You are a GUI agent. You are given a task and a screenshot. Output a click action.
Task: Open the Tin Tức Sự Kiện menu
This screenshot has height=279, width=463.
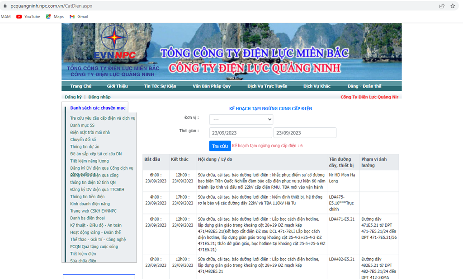tap(160, 86)
